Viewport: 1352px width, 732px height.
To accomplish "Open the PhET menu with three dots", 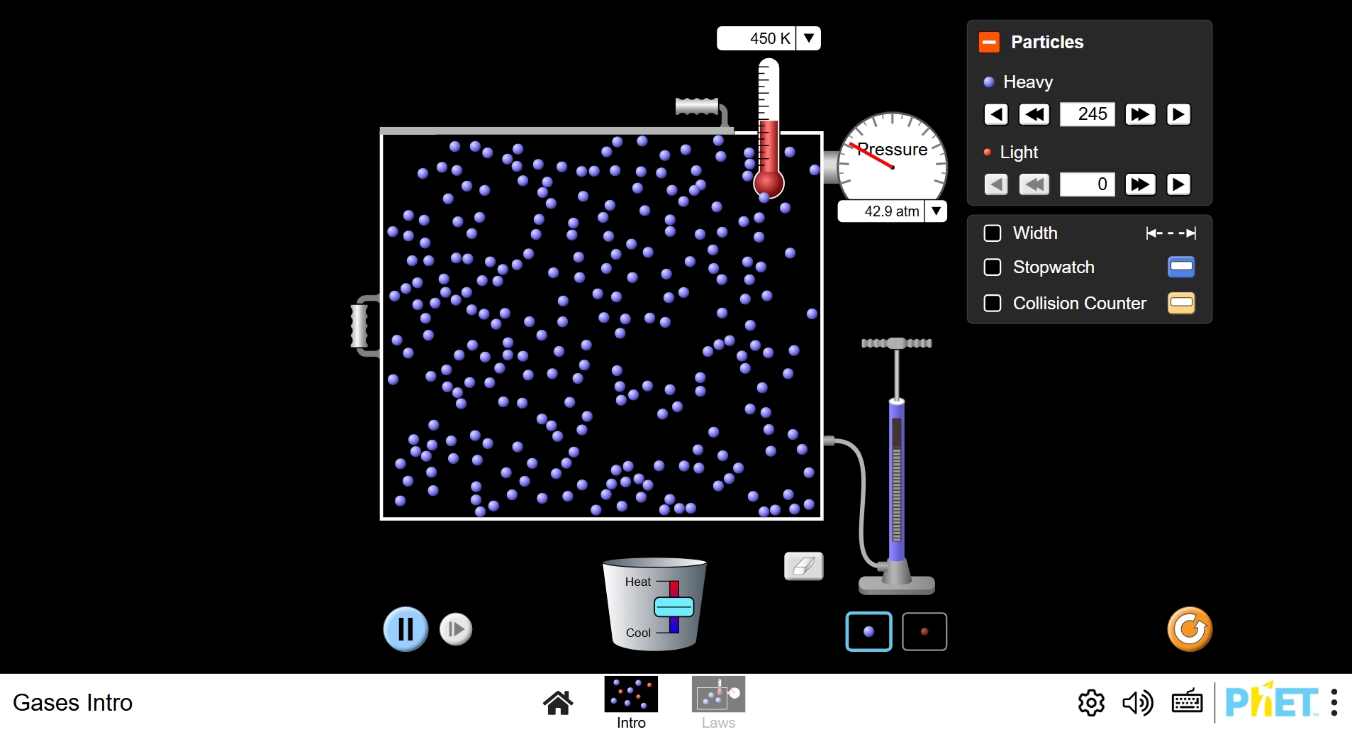I will [1334, 702].
